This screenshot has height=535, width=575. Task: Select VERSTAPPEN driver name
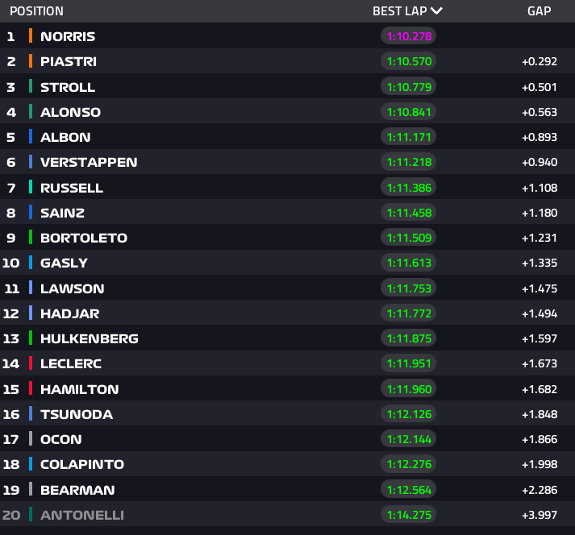pyautogui.click(x=89, y=162)
